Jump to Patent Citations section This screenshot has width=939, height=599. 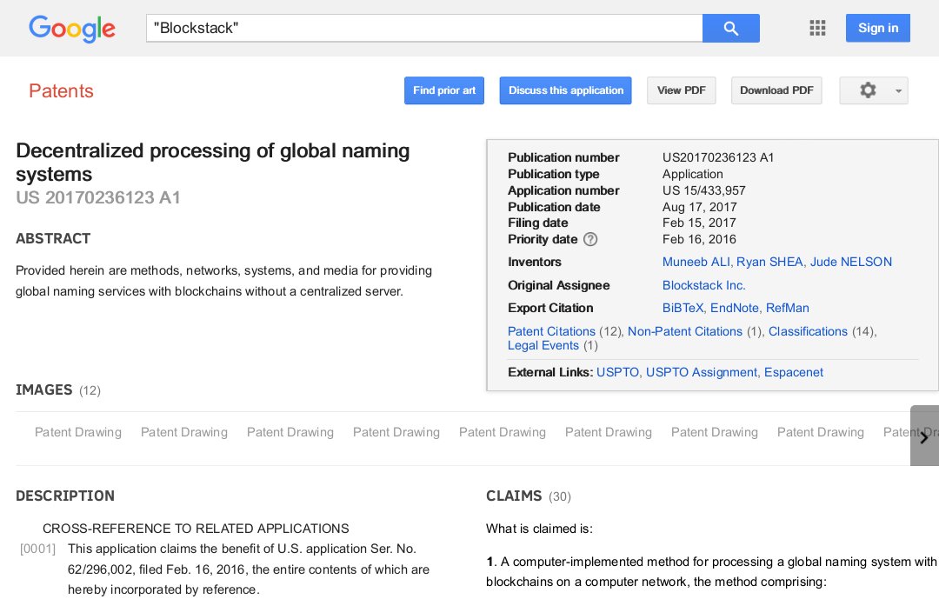tap(551, 331)
